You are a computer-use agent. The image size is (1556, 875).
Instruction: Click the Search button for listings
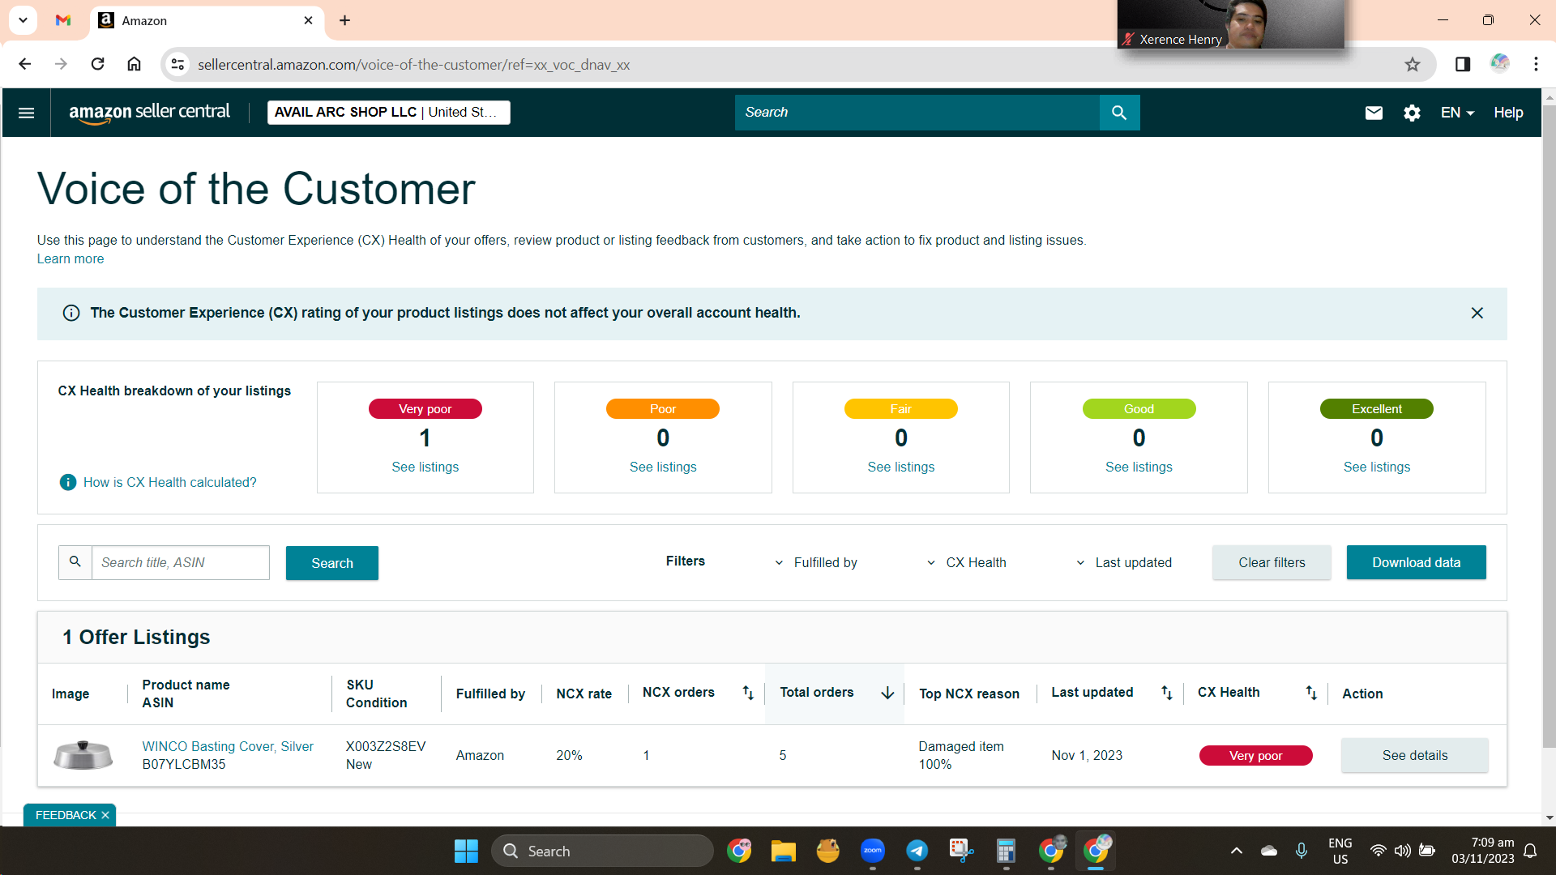click(x=332, y=563)
